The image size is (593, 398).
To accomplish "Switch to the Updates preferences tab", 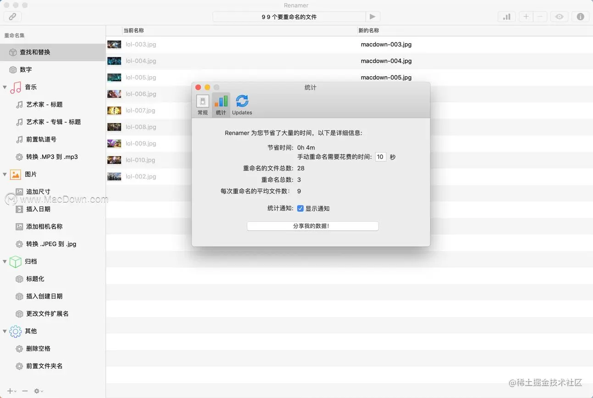I will coord(242,105).
